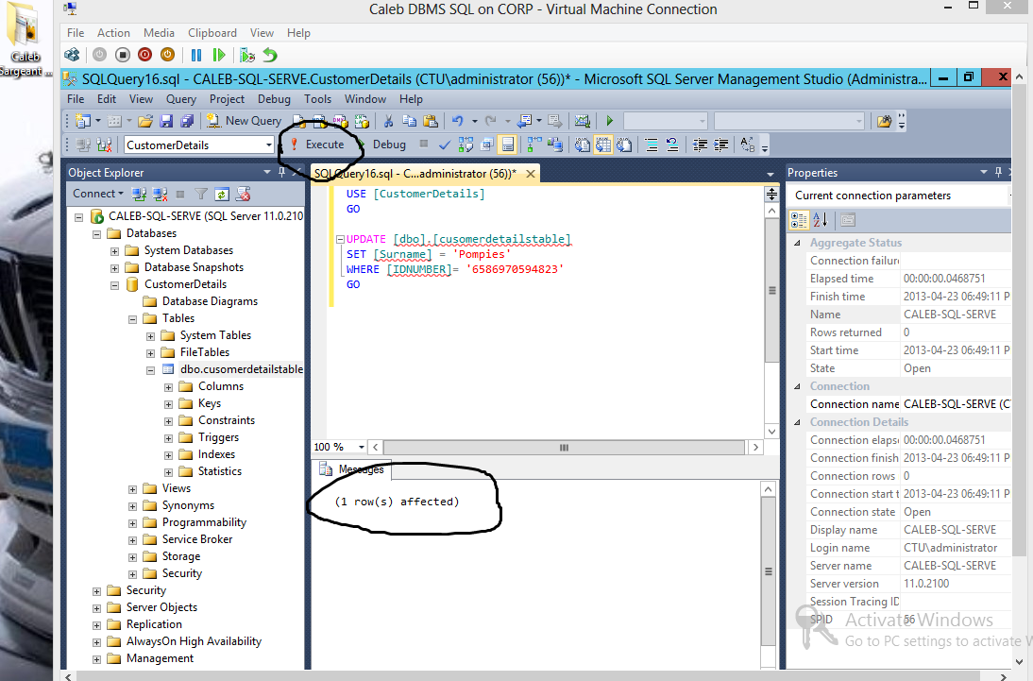Click the Messages pane vertical scrollbar

pyautogui.click(x=769, y=570)
